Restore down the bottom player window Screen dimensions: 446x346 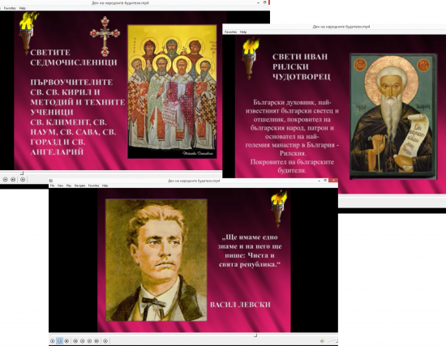click(x=325, y=181)
